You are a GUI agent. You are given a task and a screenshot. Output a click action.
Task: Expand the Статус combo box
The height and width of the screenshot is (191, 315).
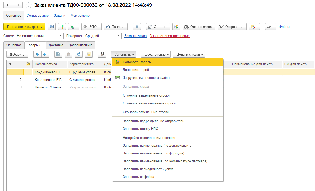coord(61,36)
